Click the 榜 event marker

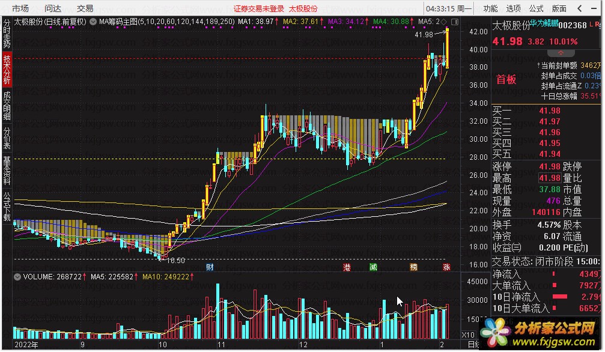413,267
